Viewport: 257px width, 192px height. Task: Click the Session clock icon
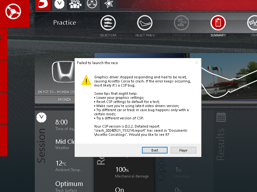click(x=41, y=117)
